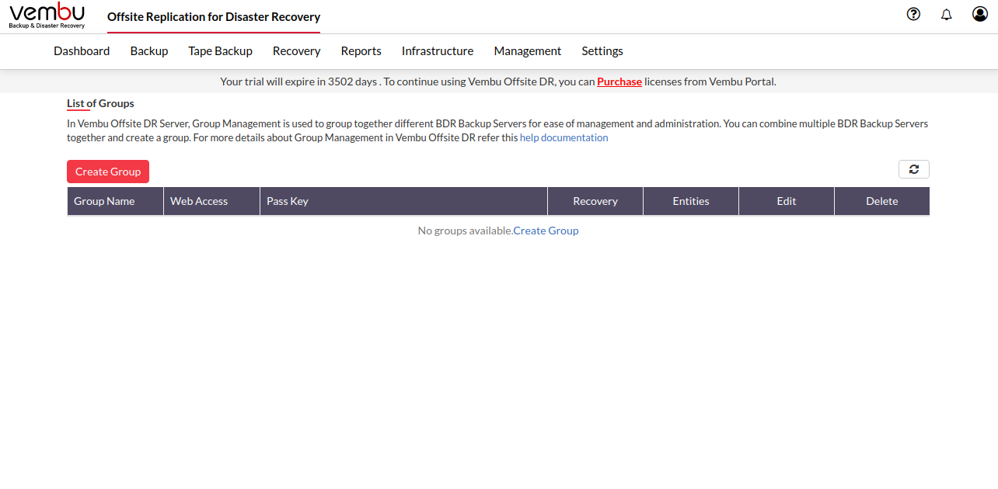Open the Infrastructure menu
The width and height of the screenshot is (998, 489).
[x=438, y=51]
